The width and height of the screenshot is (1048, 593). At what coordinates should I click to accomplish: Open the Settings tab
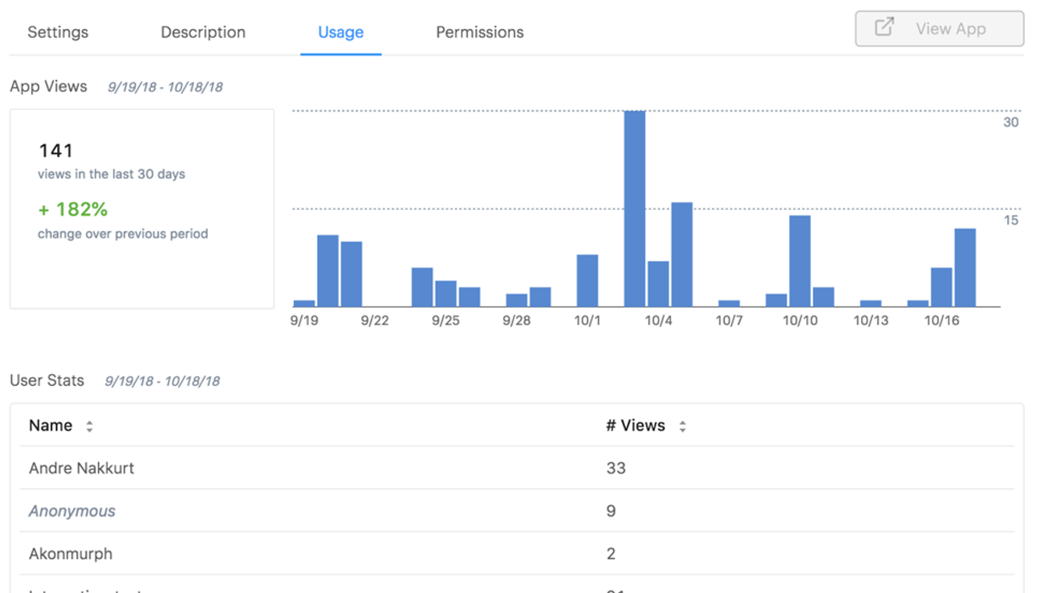pos(58,32)
